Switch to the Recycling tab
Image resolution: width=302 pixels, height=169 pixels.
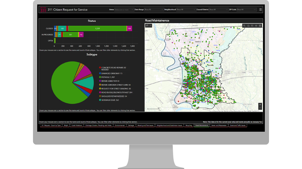[189, 126]
